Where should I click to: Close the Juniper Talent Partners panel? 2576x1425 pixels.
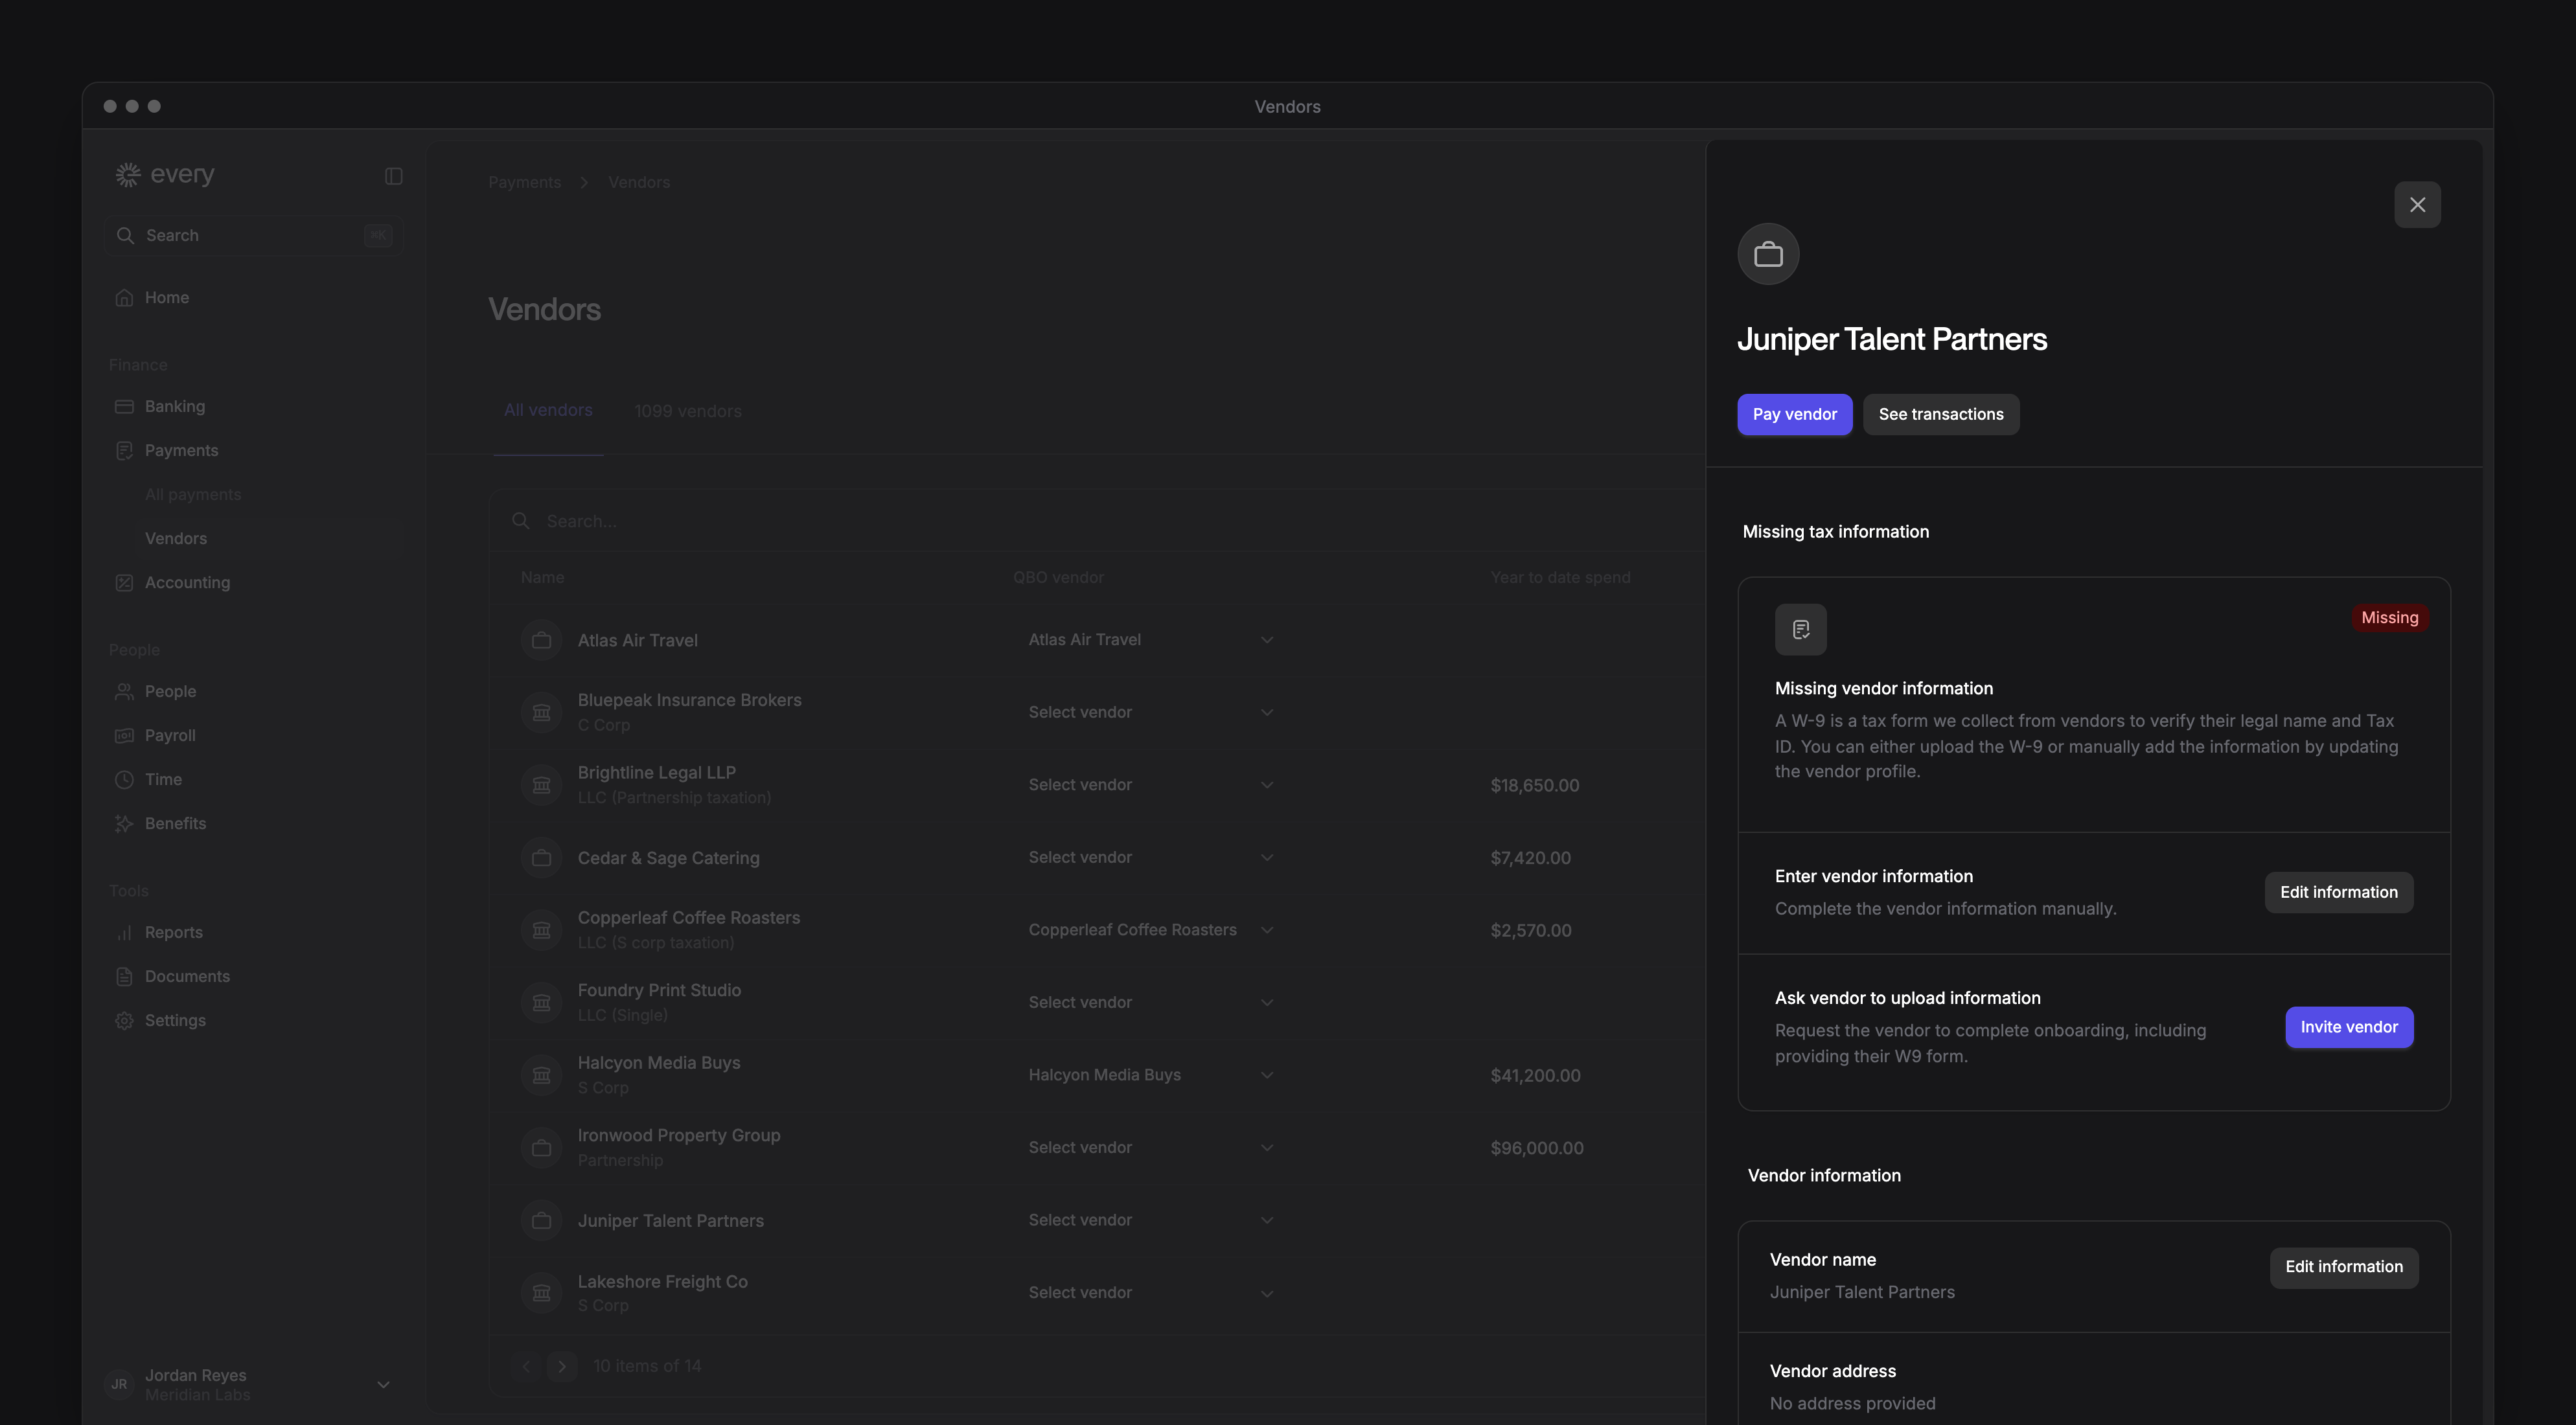click(x=2417, y=205)
